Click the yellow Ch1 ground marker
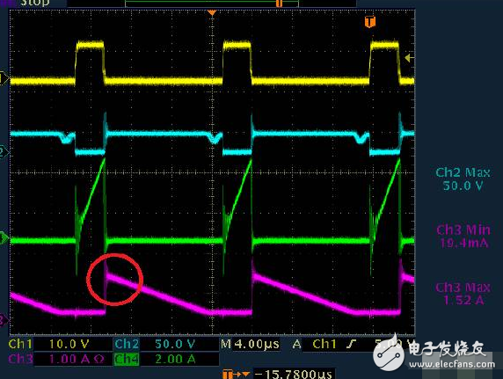Image resolution: width=503 pixels, height=379 pixels. [x=4, y=78]
